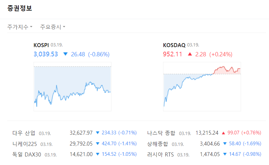Click DAX value 14,621.00
The height and width of the screenshot is (165, 269).
click(x=81, y=154)
